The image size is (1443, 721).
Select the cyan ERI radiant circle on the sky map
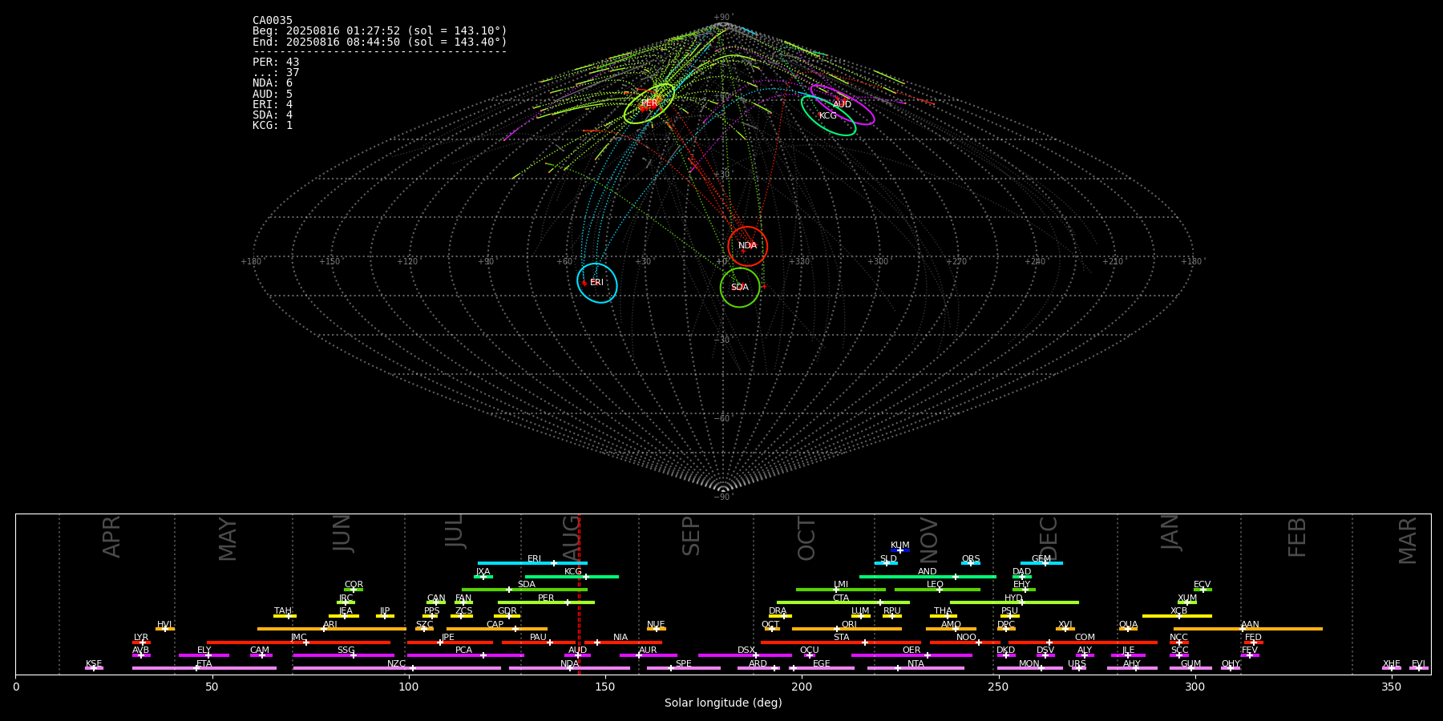tap(597, 283)
